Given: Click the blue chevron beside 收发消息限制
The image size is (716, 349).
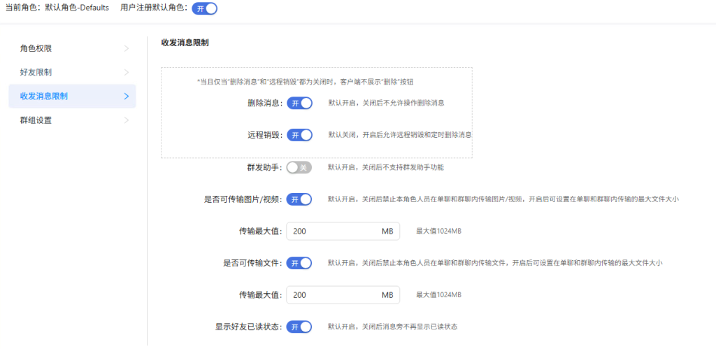Looking at the screenshot, I should 127,97.
